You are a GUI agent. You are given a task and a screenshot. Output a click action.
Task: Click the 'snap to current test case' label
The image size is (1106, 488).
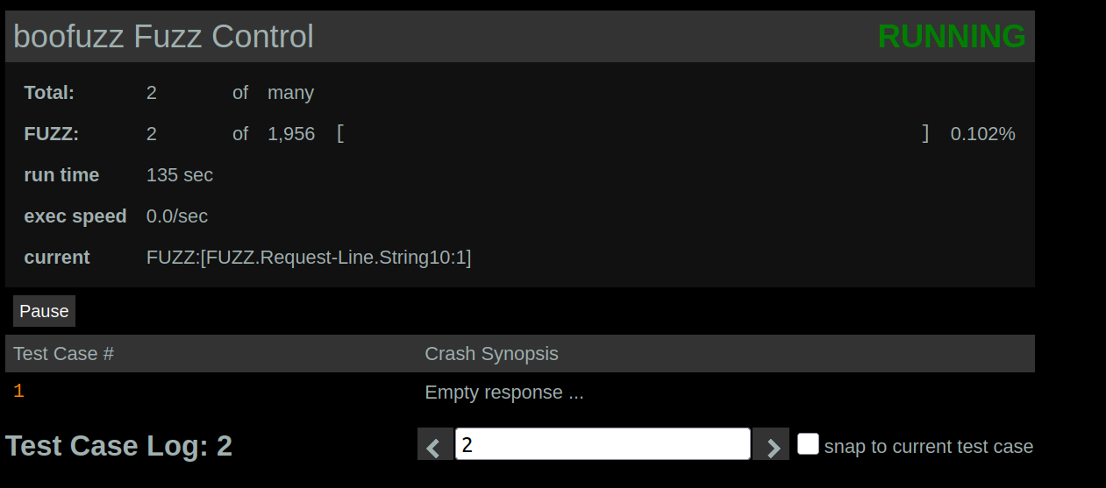928,447
